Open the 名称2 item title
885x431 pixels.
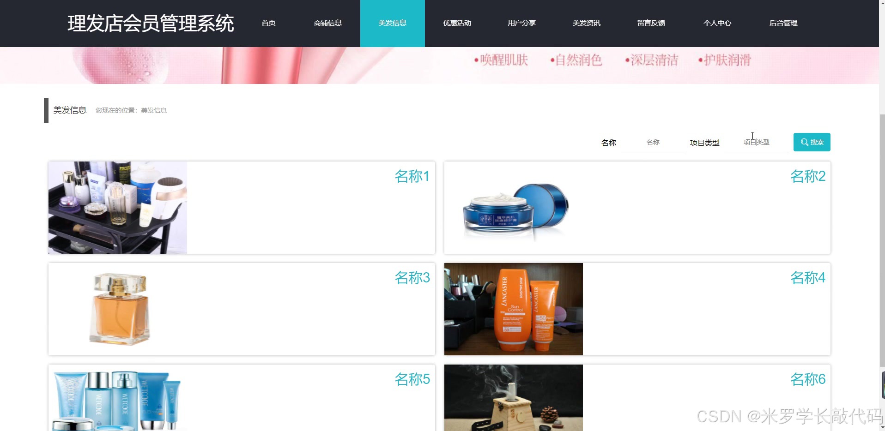(x=808, y=176)
